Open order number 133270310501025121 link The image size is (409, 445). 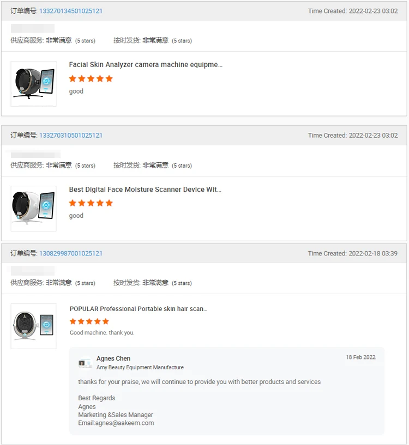point(71,136)
